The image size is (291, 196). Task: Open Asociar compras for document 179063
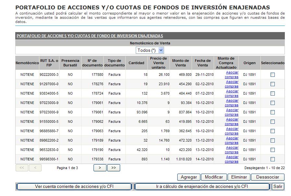pos(232,131)
